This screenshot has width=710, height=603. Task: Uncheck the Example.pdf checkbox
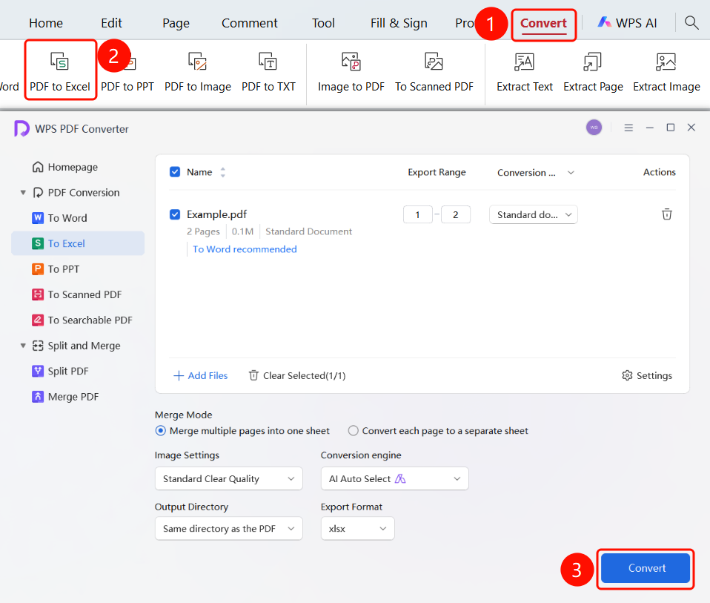[175, 214]
